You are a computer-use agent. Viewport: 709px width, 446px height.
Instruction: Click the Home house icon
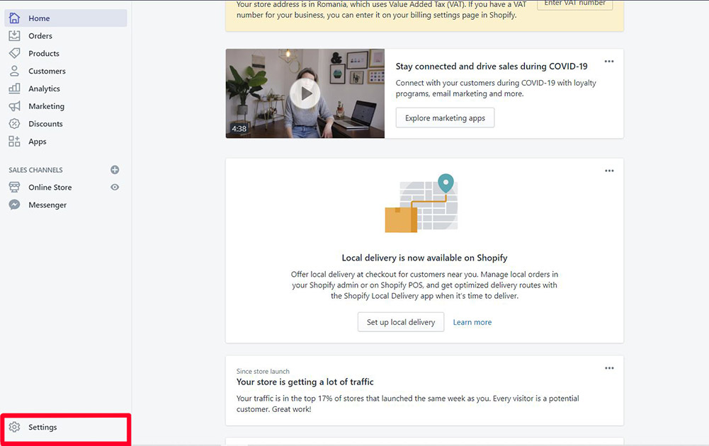(14, 18)
